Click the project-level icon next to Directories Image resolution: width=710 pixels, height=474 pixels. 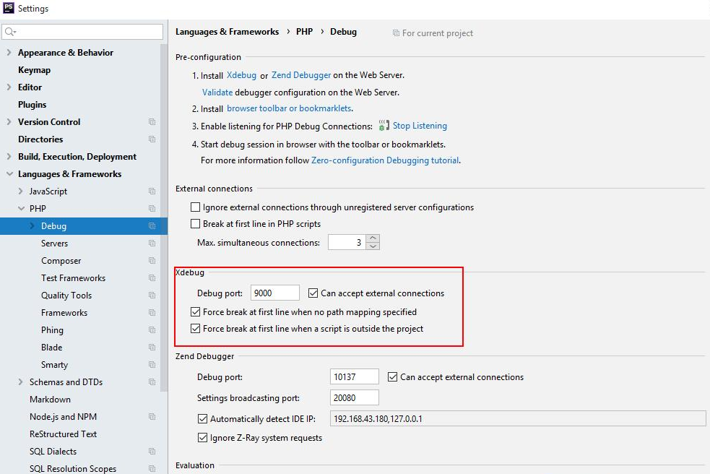152,139
